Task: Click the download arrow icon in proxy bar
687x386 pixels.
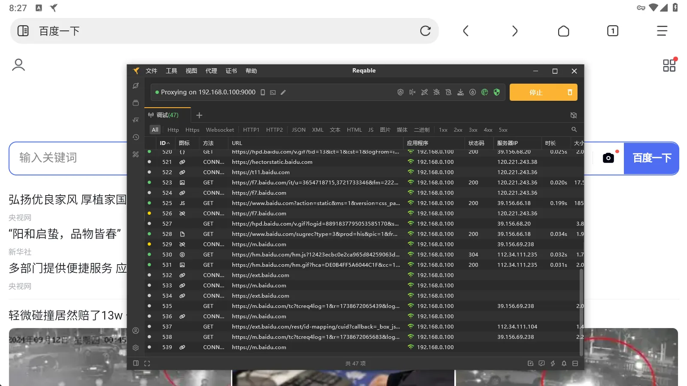Action: point(460,92)
